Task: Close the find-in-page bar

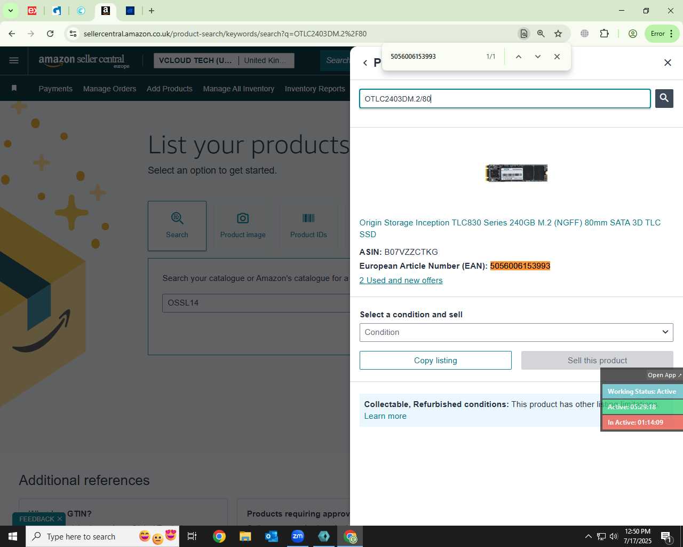Action: click(x=557, y=57)
